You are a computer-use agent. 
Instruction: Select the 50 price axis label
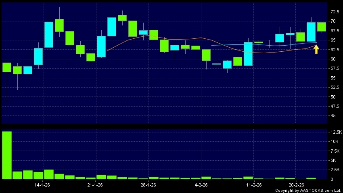pyautogui.click(x=333, y=97)
